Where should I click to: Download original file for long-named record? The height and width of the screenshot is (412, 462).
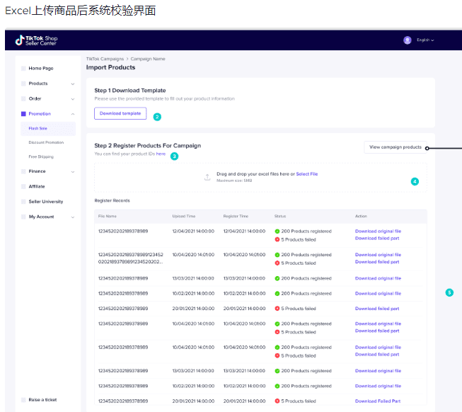click(378, 255)
